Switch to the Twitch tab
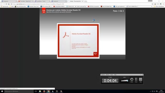Screen dimensions: 165x93 [x=42, y=1]
